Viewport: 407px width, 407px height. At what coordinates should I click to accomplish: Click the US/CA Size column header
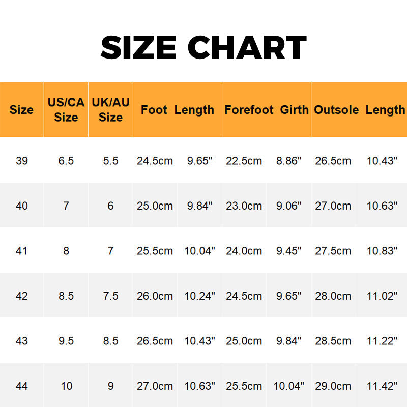click(66, 110)
